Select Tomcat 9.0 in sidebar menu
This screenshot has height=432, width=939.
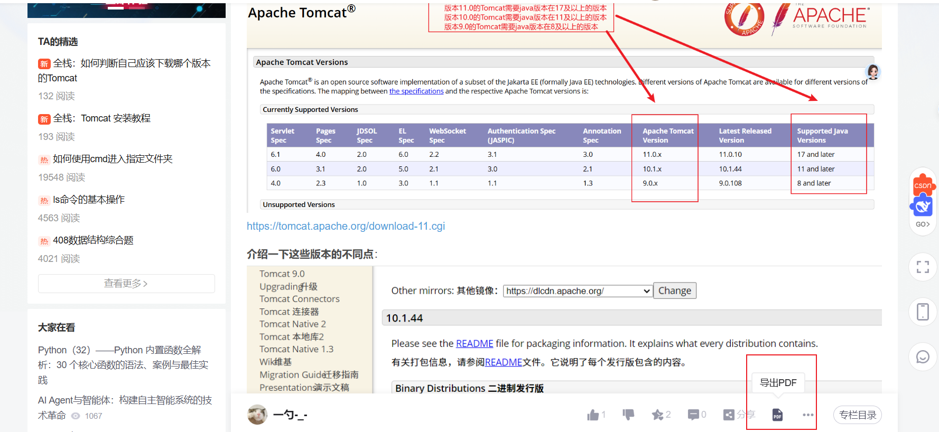[x=282, y=274]
